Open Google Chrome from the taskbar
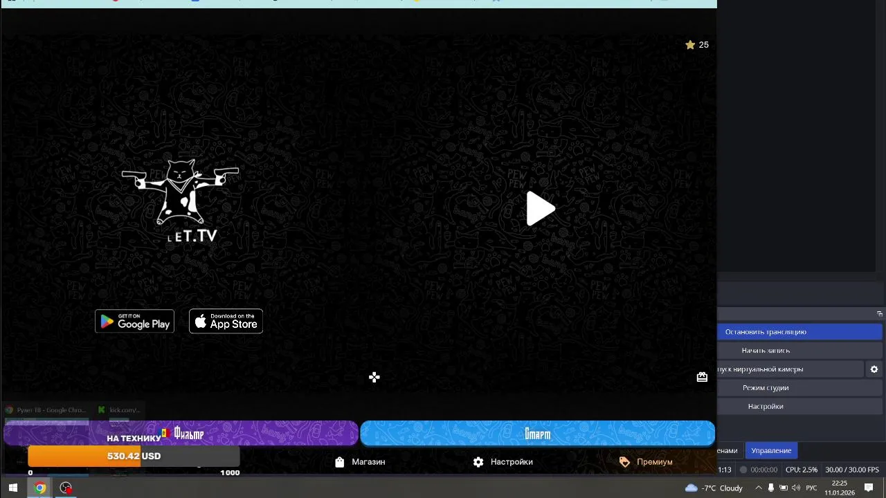The image size is (886, 498). coord(40,488)
